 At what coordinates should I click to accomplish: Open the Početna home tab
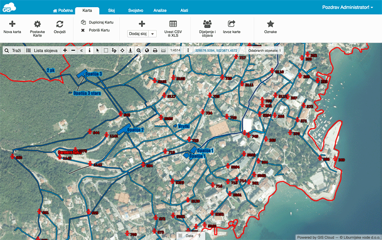(63, 11)
